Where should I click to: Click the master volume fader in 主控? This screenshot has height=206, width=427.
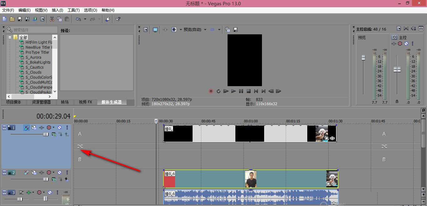[397, 69]
